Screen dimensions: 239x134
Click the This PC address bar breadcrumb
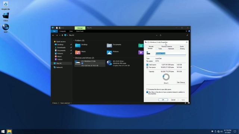[x=71, y=35]
